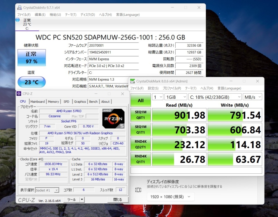Switch to the Bench tab in CPU-Z
This screenshot has height=217, width=278.
coord(93,102)
